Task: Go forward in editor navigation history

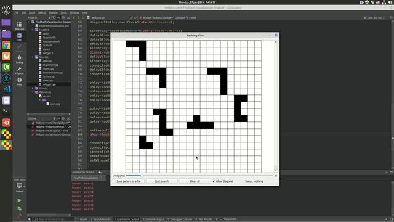Action: tap(79, 18)
